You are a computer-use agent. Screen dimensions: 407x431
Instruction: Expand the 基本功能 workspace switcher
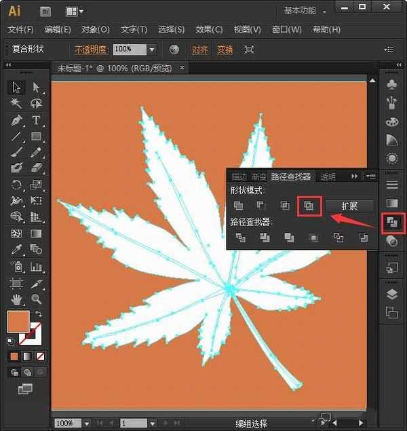click(x=307, y=12)
